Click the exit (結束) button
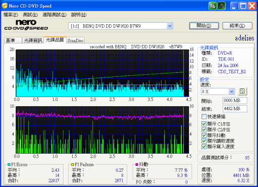258x187 pixels. click(x=237, y=26)
